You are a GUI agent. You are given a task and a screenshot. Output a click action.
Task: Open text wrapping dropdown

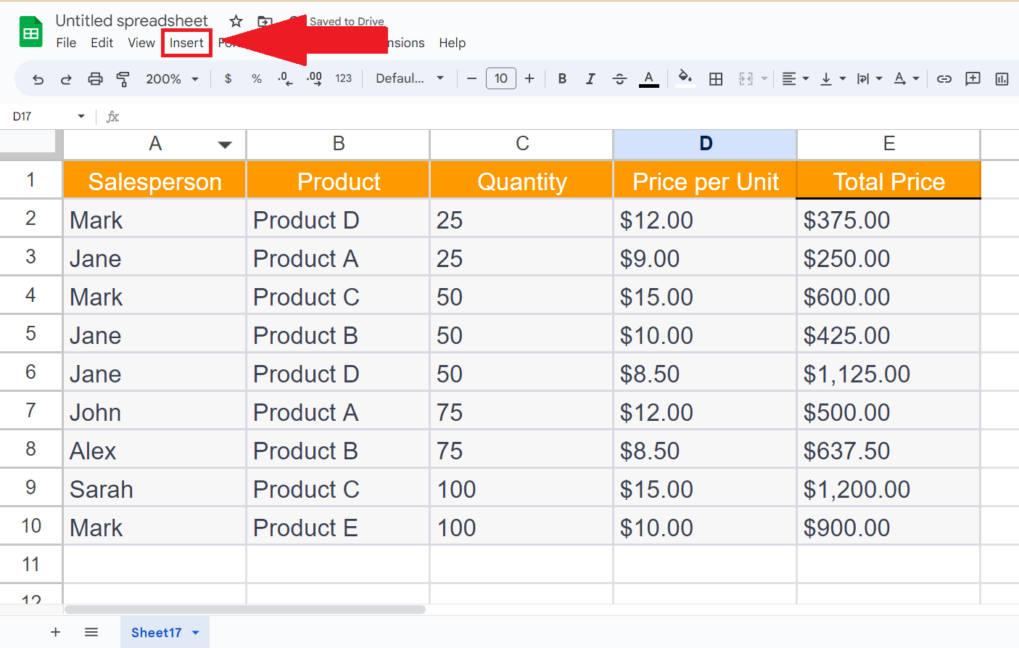point(870,79)
